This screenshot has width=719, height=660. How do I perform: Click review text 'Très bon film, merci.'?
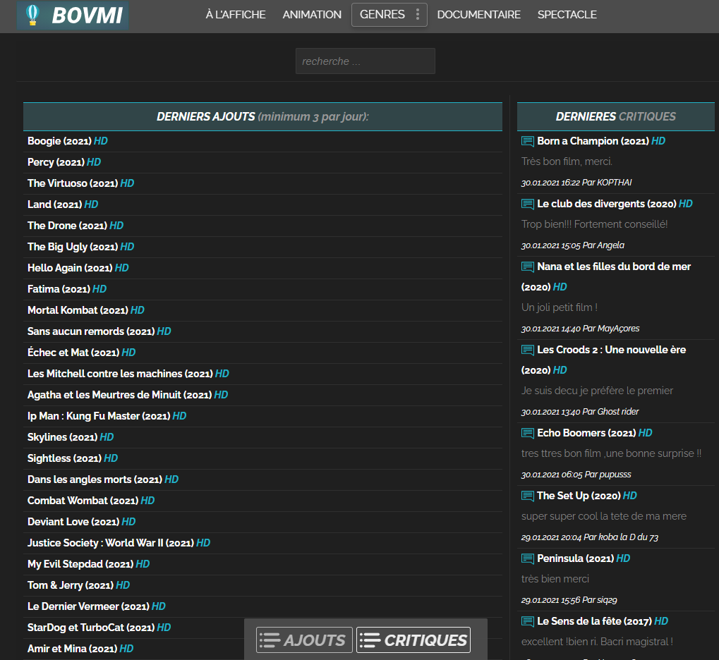pyautogui.click(x=567, y=161)
